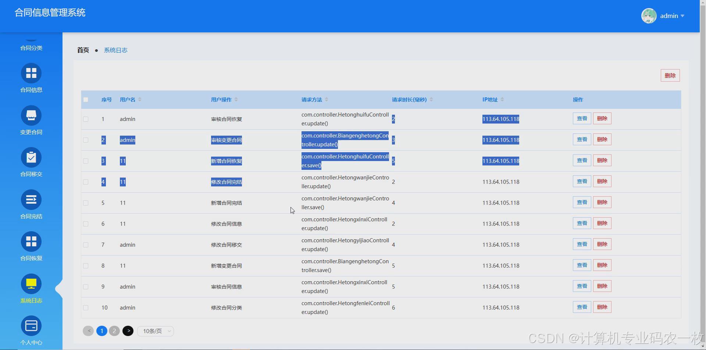Sort by 请求时长(毫秒) column arrows
The image size is (706, 350).
pyautogui.click(x=431, y=100)
